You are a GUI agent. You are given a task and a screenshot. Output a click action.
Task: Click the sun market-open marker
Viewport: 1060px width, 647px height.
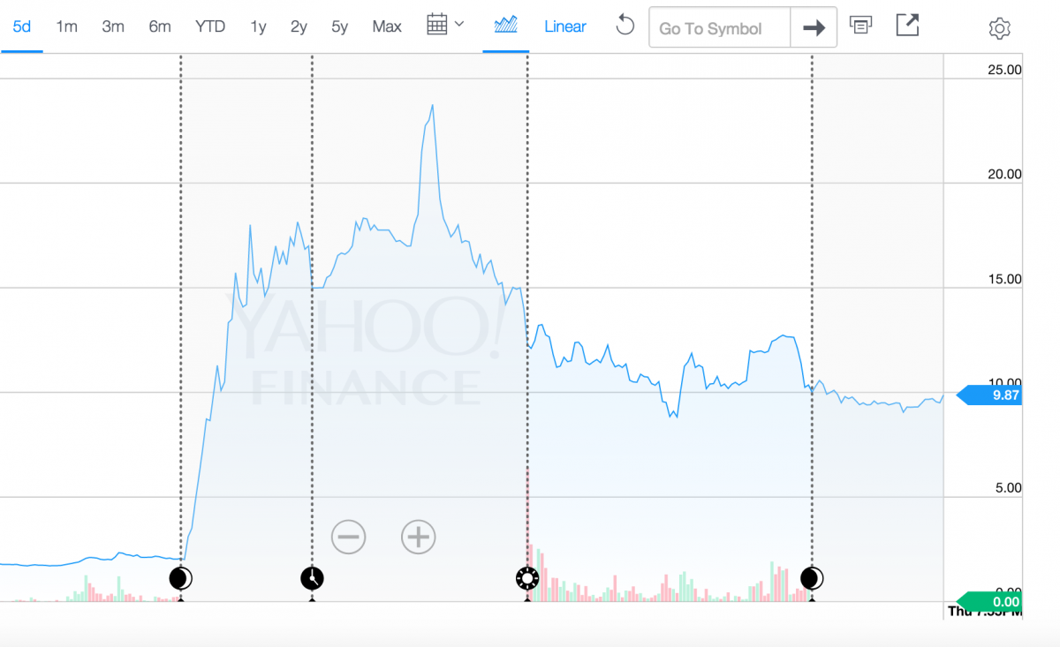[527, 578]
